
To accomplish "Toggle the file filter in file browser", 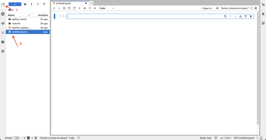I will click(x=44, y=4).
